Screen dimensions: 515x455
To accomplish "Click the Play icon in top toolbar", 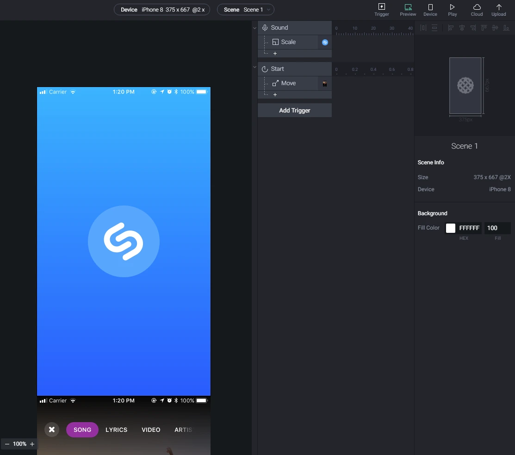I will 452,10.
